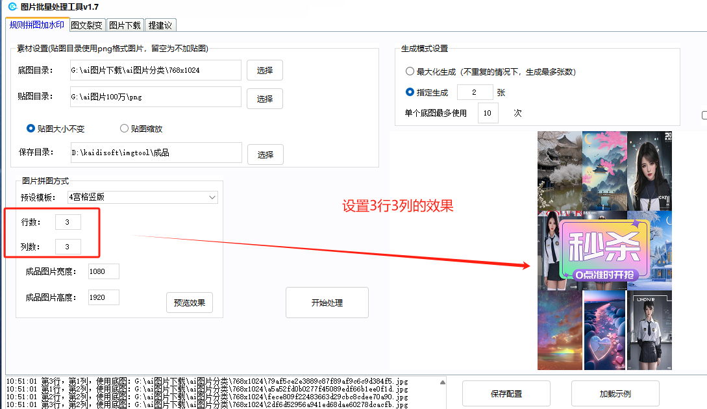The image size is (707, 409).
Task: Click the 加载示例 button
Action: pyautogui.click(x=615, y=393)
